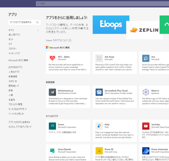Open the Power BI app icon
The height and width of the screenshot is (161, 169).
tap(99, 151)
